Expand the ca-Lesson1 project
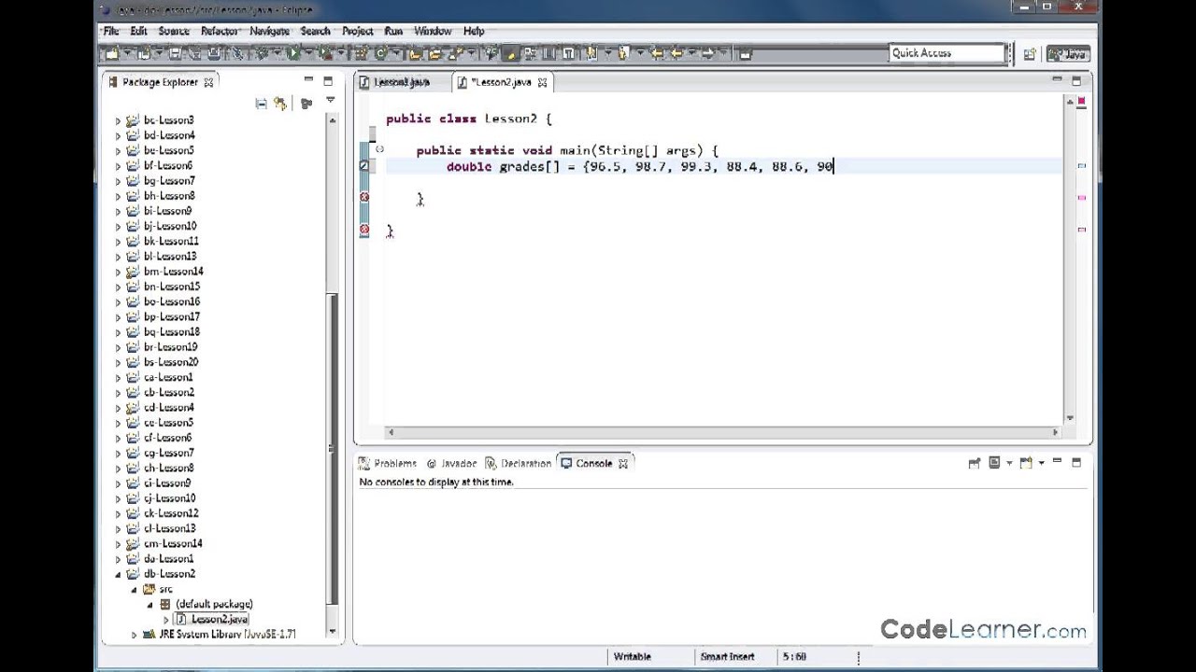 pyautogui.click(x=118, y=378)
